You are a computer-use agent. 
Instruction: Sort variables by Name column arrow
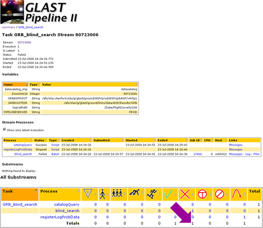pyautogui.click(x=26, y=85)
